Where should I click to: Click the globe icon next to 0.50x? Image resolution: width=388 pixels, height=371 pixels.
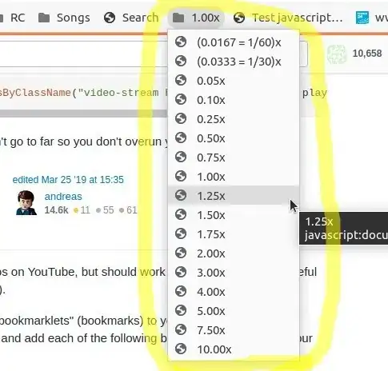181,138
